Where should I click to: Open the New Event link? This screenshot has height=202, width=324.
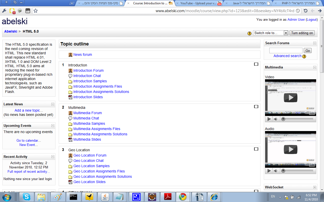coord(29,145)
